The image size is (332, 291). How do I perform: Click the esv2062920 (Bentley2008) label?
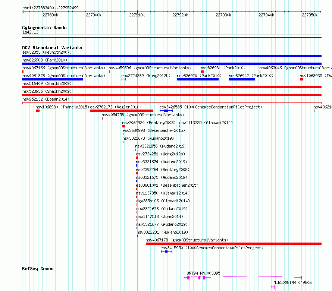[x=149, y=123]
